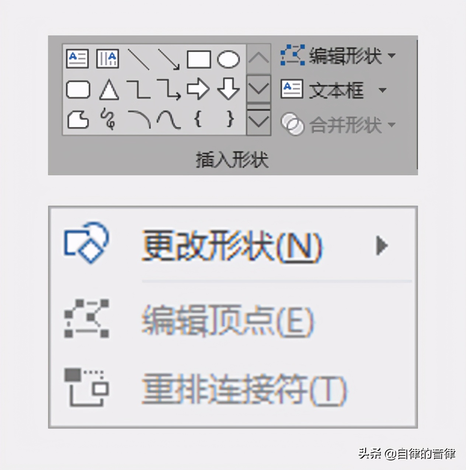Viewport: 466px width, 470px height.
Task: Open the 更改形状(N) submenu
Action: tap(233, 245)
